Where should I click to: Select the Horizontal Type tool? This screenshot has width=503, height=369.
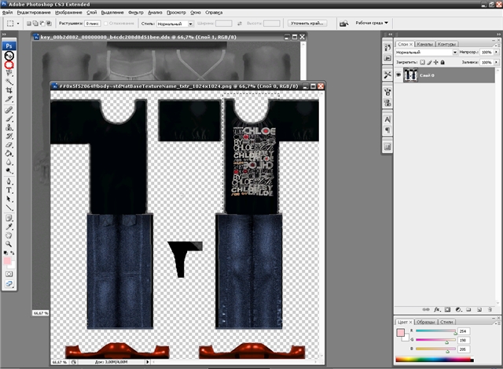[9, 190]
